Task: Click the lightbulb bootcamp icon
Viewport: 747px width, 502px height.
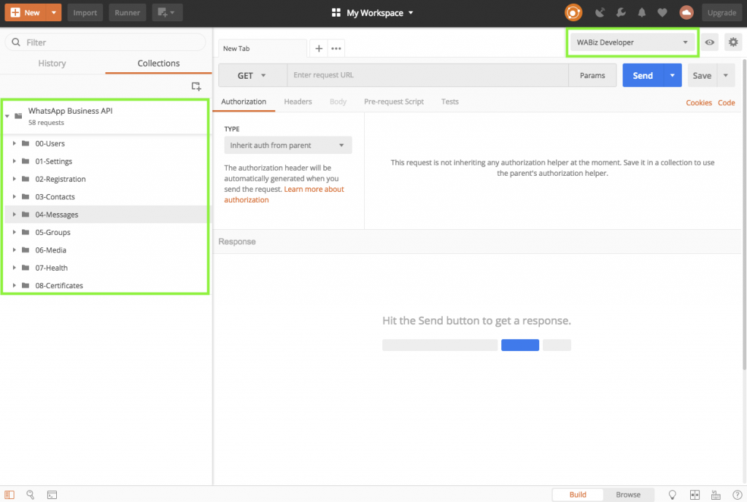Action: click(x=672, y=495)
